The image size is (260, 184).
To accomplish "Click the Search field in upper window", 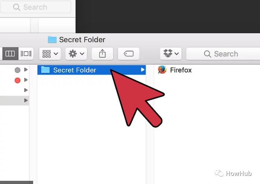I will (35, 7).
